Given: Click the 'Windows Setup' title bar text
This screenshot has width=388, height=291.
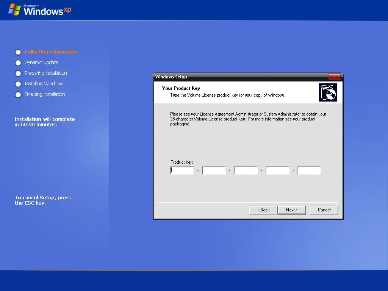Looking at the screenshot, I should point(171,77).
